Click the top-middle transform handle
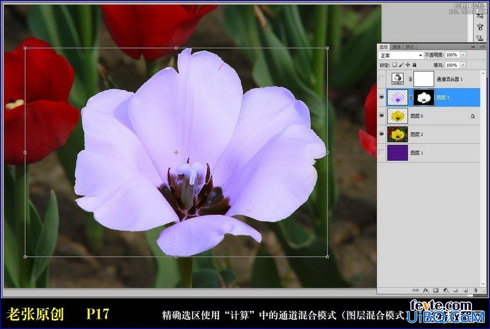490x329 pixels. [176, 48]
